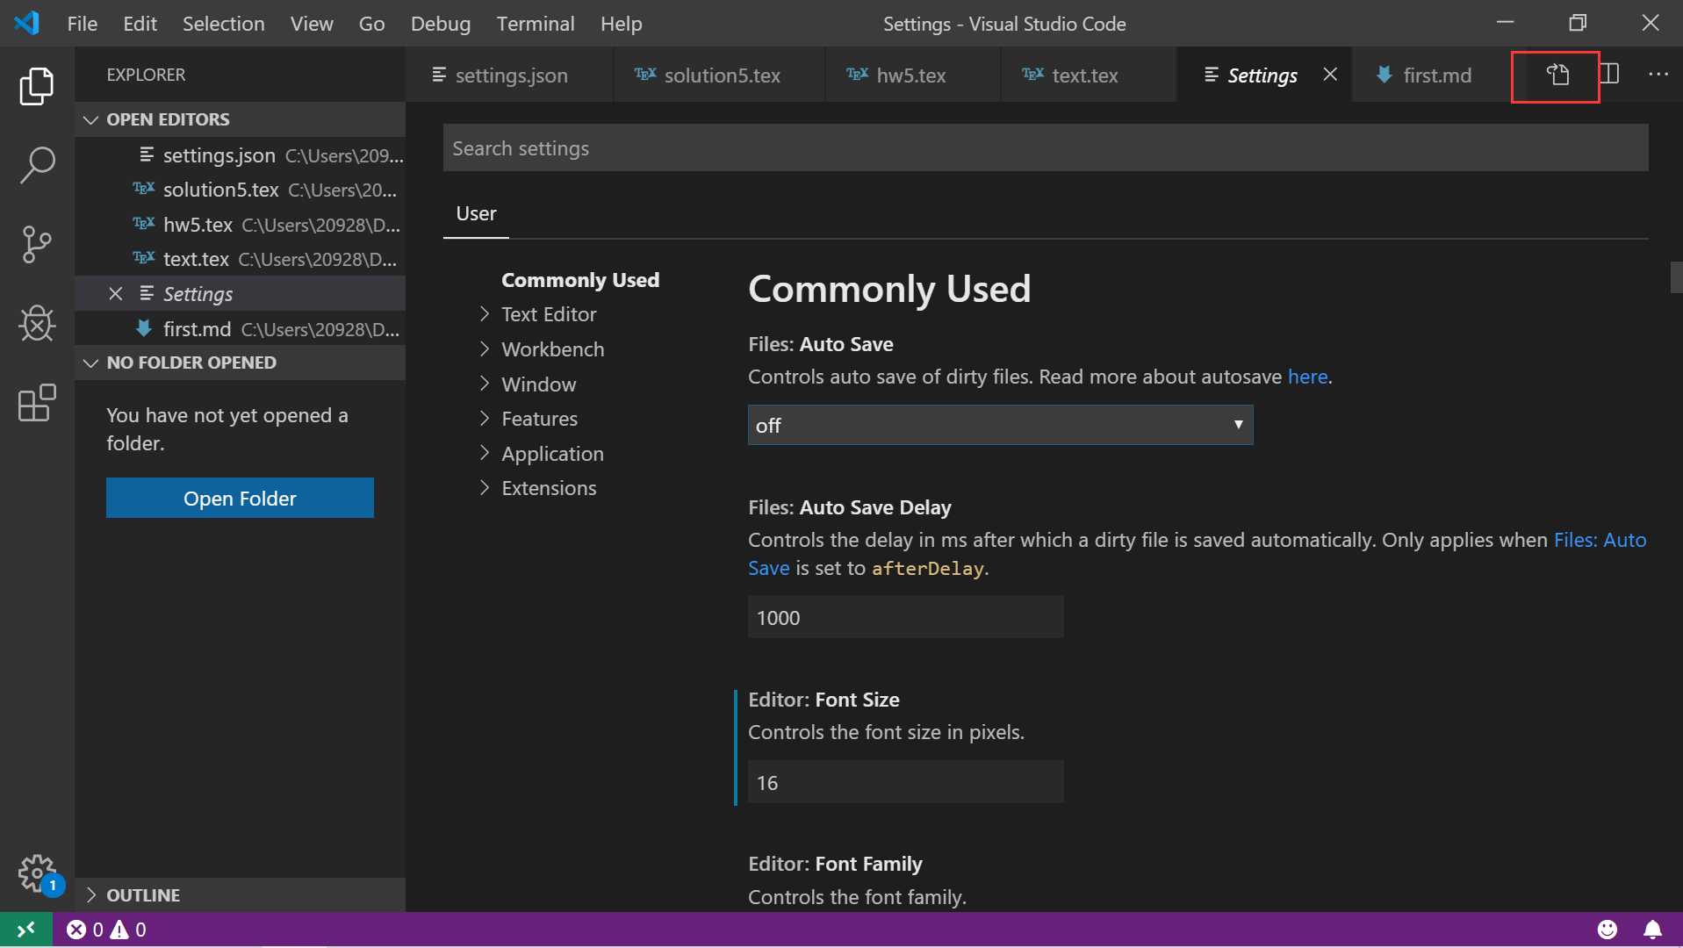Click the Split Editor Right icon
1683x948 pixels.
[x=1609, y=74]
